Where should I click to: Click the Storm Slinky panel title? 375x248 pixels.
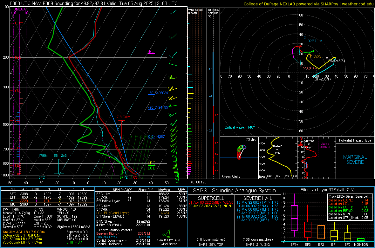[230, 177]
